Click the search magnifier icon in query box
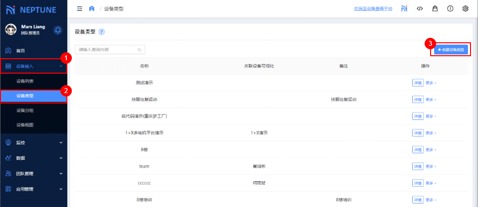The image size is (478, 207). 139,50
